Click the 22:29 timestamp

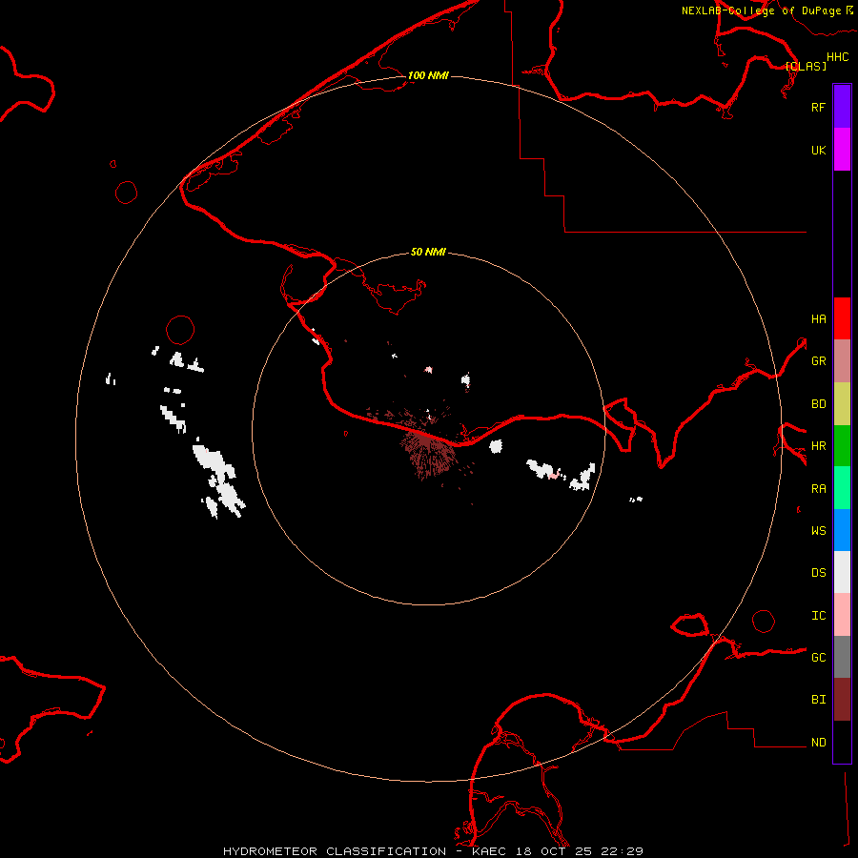622,851
